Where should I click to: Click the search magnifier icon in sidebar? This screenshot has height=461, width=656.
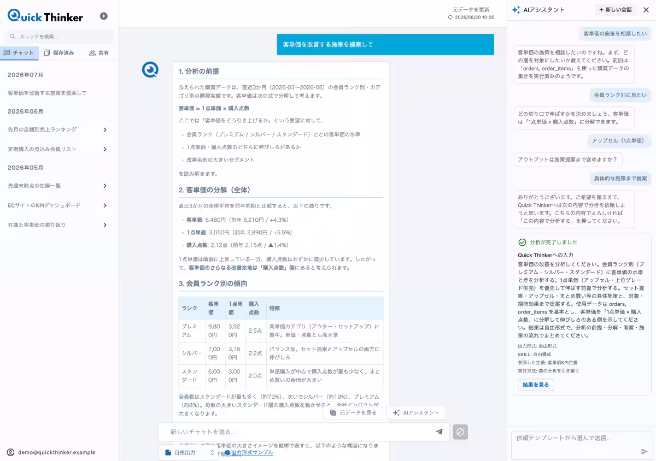pos(13,37)
